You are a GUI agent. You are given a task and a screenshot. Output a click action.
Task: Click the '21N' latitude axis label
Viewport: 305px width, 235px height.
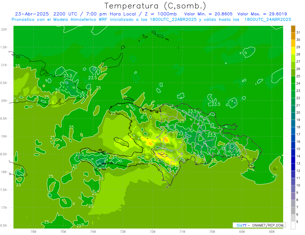pyautogui.click(x=4, y=65)
